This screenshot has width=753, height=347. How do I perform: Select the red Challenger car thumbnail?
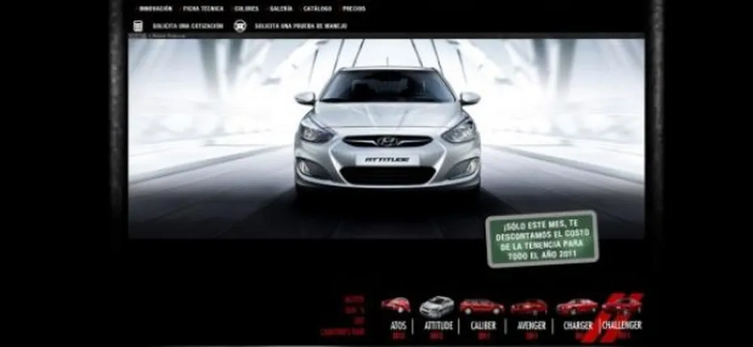[x=621, y=306]
